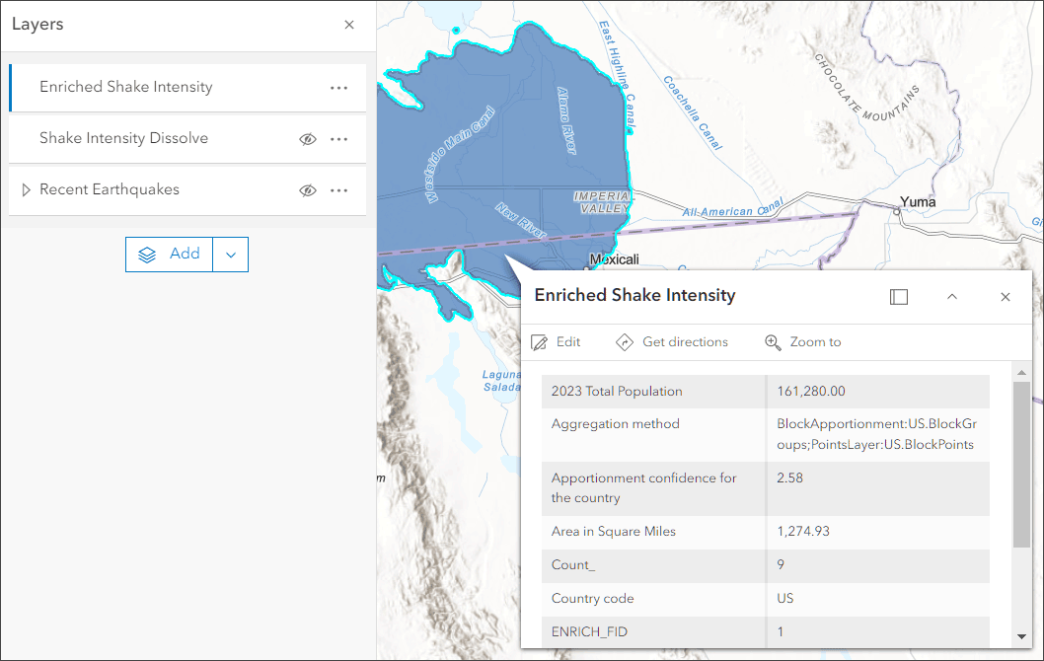Close the Layers panel
Screen dimensions: 1044x661
pos(349,25)
